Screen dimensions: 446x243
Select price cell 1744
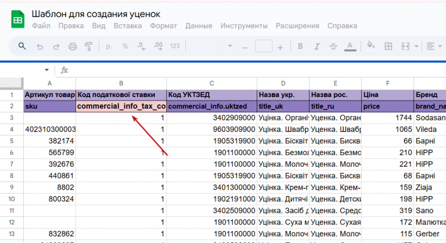click(x=387, y=118)
